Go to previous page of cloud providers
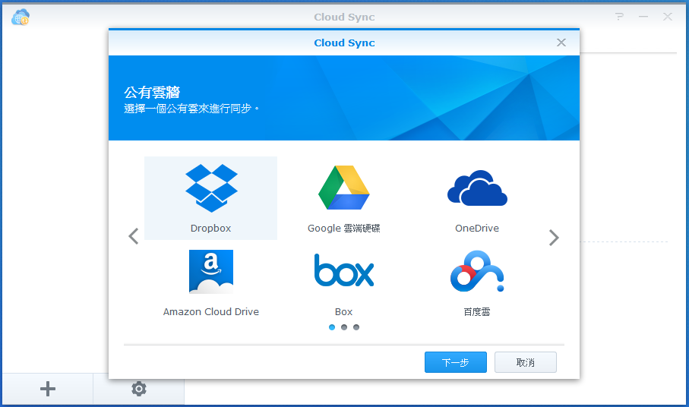689x407 pixels. tap(134, 236)
